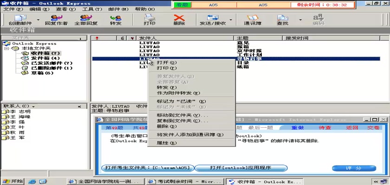This screenshot has height=185, width=390.
Task: Click the Find (查找) toolbar icon
Action: 282,20
